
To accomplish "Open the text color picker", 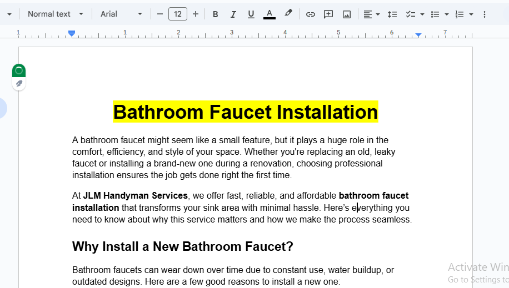I will point(269,14).
